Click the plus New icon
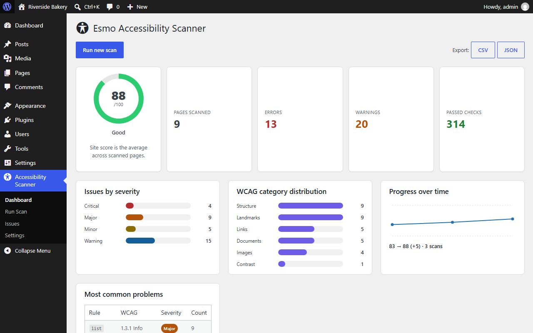Viewport: 533px width, 333px height. tap(130, 7)
